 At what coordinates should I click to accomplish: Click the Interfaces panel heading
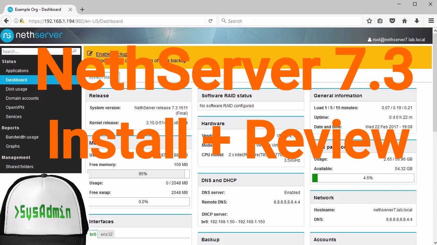coord(101,222)
